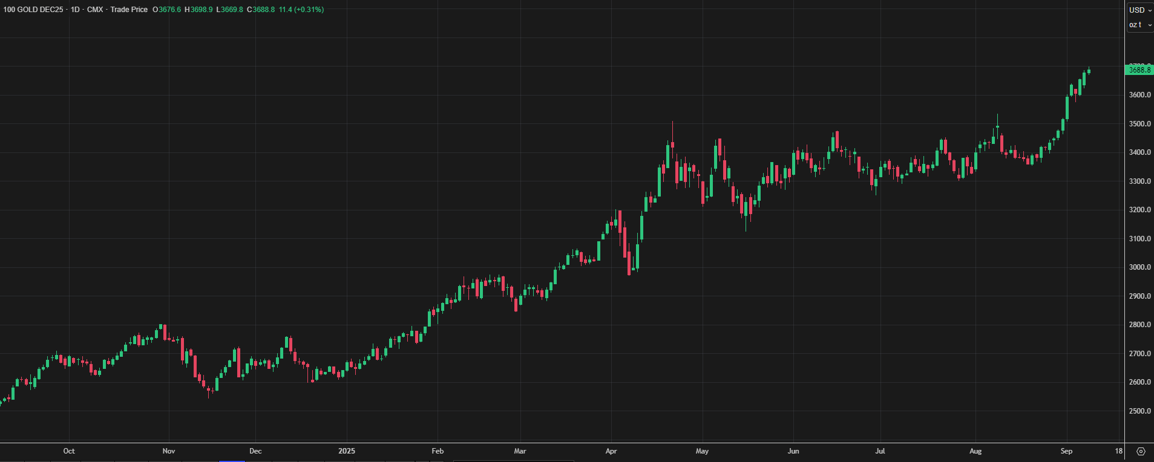Select the Nov label on time axis
This screenshot has height=462, width=1154.
[169, 451]
